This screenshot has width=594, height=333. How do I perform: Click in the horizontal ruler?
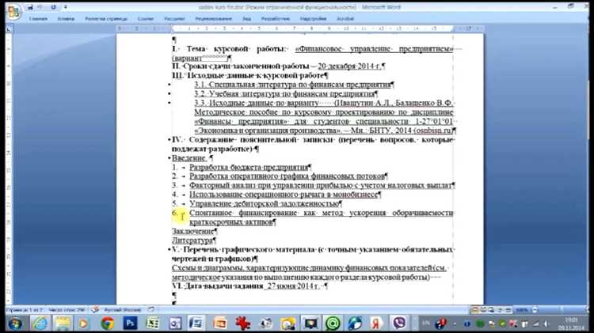[x=299, y=28]
